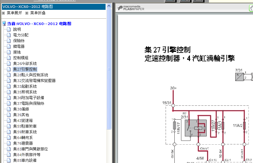
Task: Open the 說明 tree item
Action: pyautogui.click(x=17, y=29)
